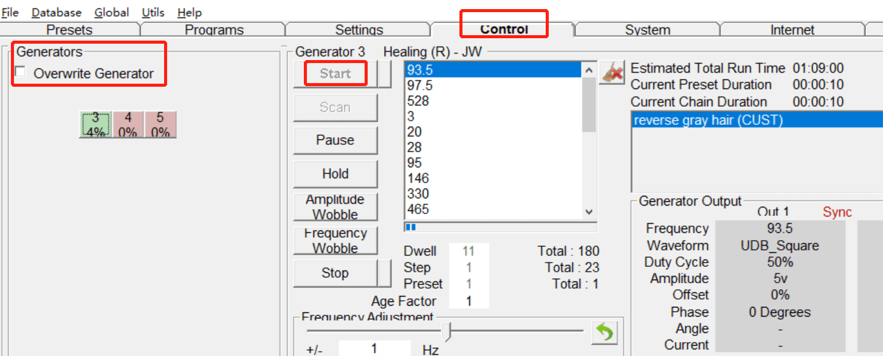Click the Hold button
Viewport: 883px width, 356px height.
tap(335, 174)
